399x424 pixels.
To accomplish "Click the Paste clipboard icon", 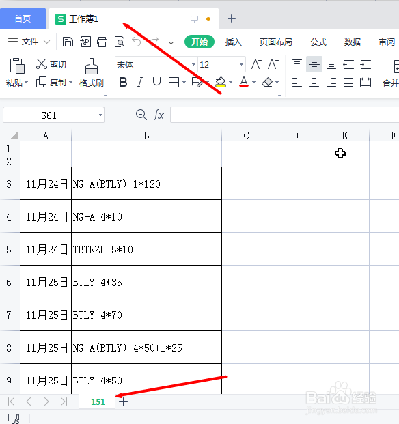I will tap(17, 66).
